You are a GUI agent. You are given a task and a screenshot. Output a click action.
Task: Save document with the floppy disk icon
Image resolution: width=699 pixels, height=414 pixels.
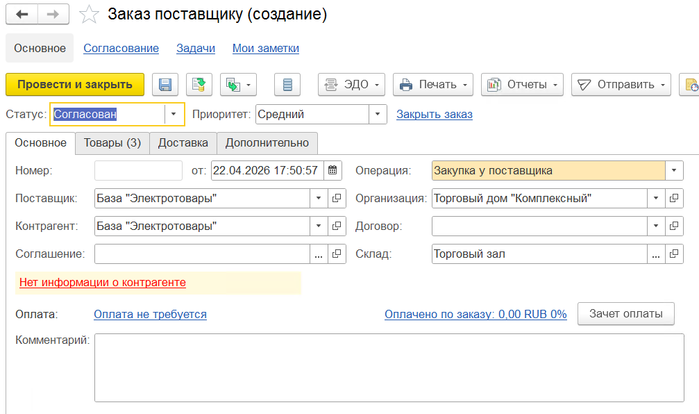[x=165, y=84]
